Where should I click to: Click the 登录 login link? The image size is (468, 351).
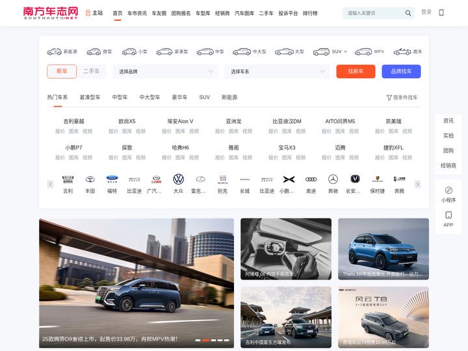point(426,12)
